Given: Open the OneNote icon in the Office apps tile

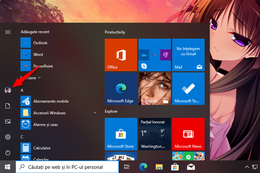Looking at the screenshot, I should pyautogui.click(x=165, y=55).
